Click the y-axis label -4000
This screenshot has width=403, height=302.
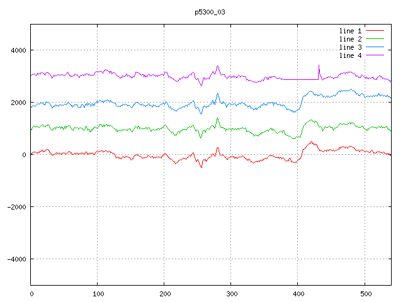point(17,259)
